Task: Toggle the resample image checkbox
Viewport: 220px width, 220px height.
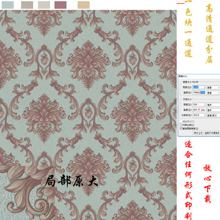Action: [181, 128]
